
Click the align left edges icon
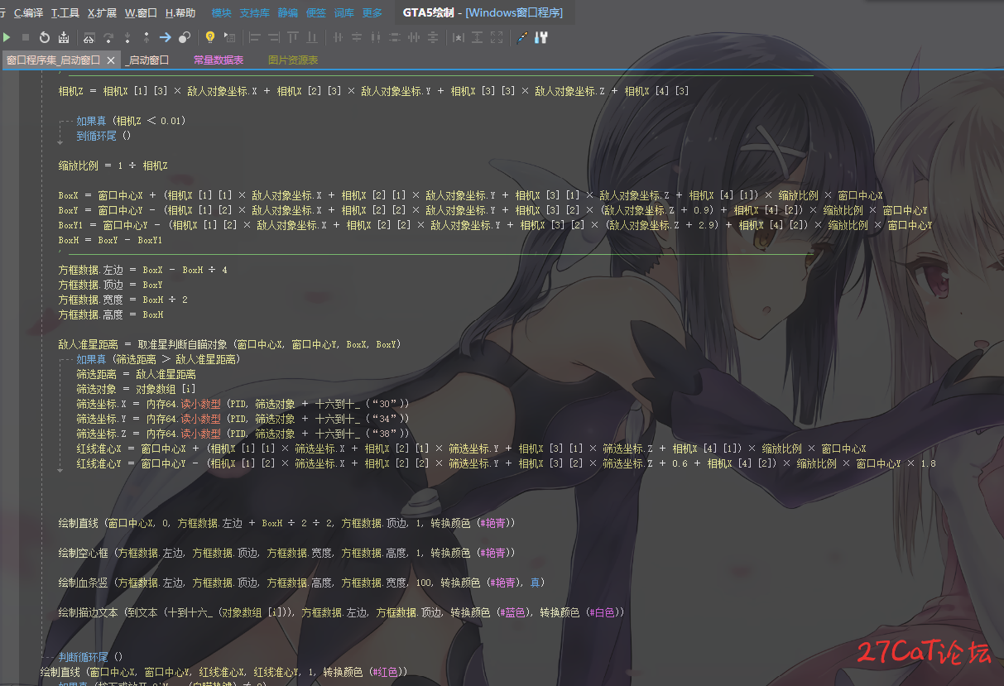[254, 37]
